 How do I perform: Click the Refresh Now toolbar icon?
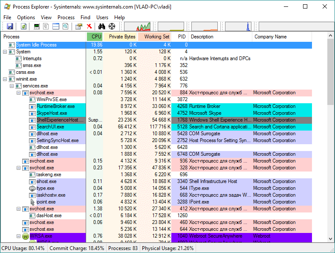click(24, 26)
